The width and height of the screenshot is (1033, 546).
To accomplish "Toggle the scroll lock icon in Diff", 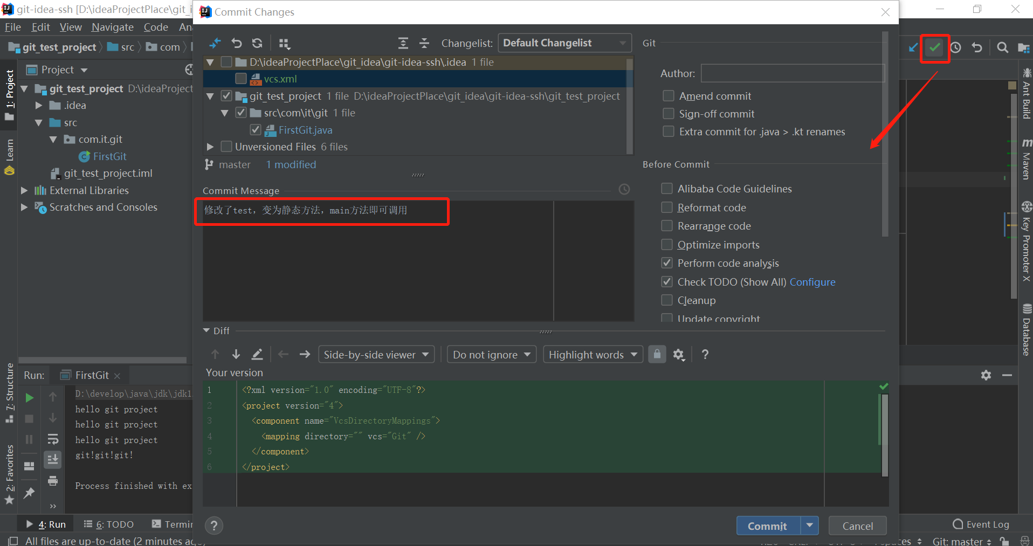I will click(x=657, y=354).
